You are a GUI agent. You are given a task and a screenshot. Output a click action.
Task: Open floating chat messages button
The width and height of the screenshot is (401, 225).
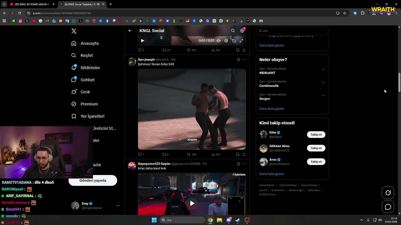click(388, 207)
